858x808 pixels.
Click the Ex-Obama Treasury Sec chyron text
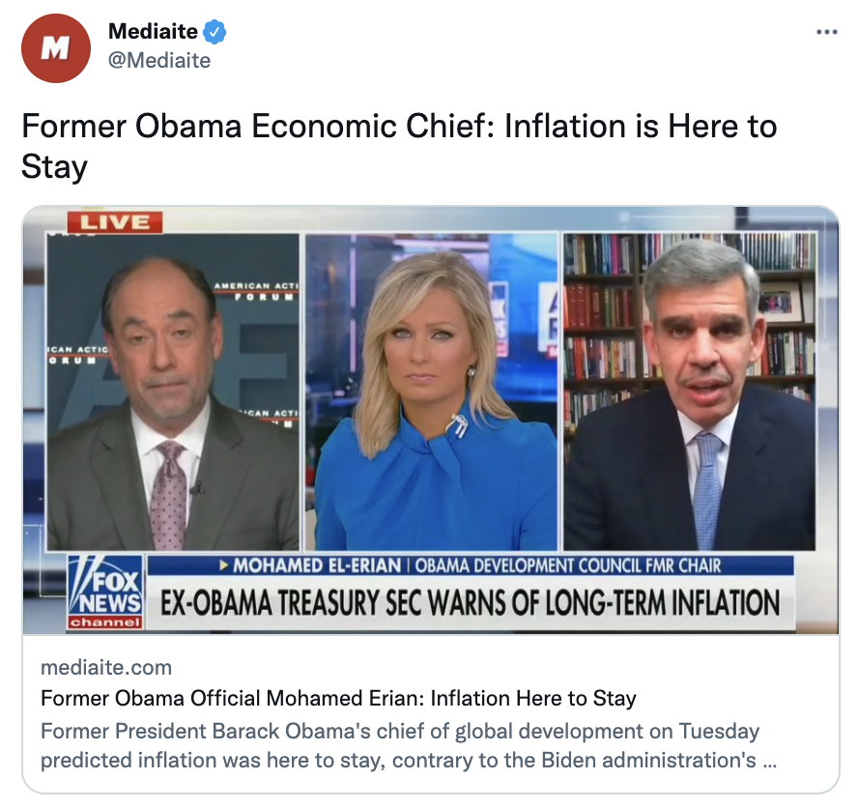click(470, 603)
